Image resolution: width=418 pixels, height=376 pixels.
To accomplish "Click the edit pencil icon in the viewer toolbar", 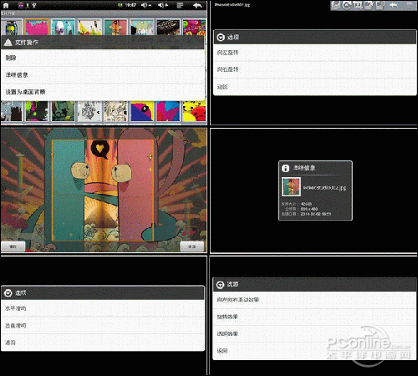I will coord(369,5).
